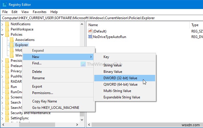Click the tree pane horizontal scrollbar thumb
203x128 pixels.
37,125
